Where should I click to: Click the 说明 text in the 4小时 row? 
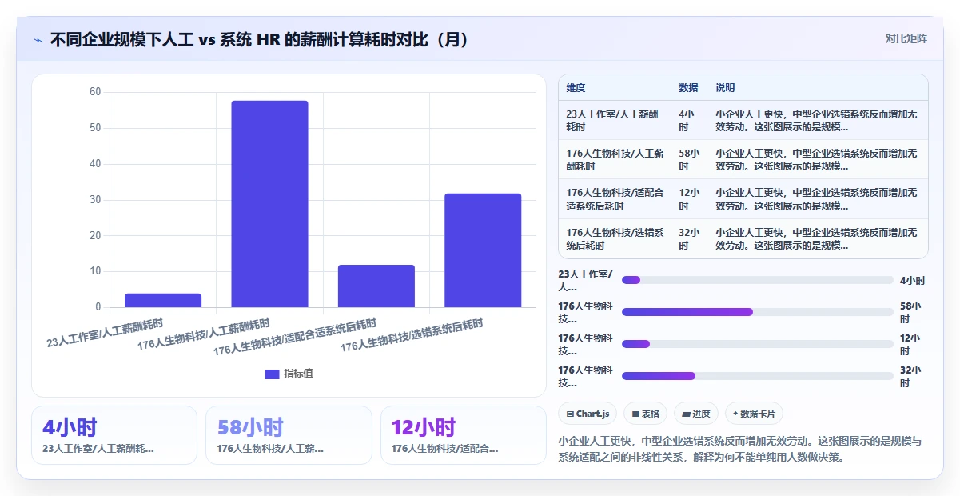(816, 120)
